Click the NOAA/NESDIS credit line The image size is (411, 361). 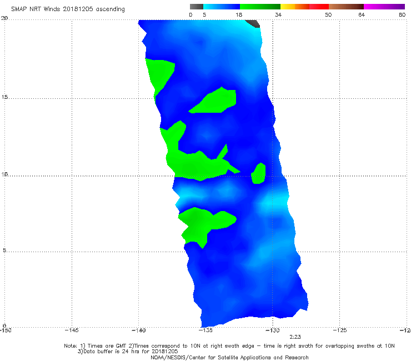(229, 357)
